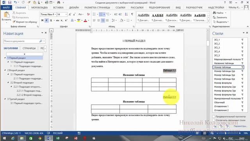Click the Вставить paste icon
Screen dimensions: 250x141
point(7,15)
